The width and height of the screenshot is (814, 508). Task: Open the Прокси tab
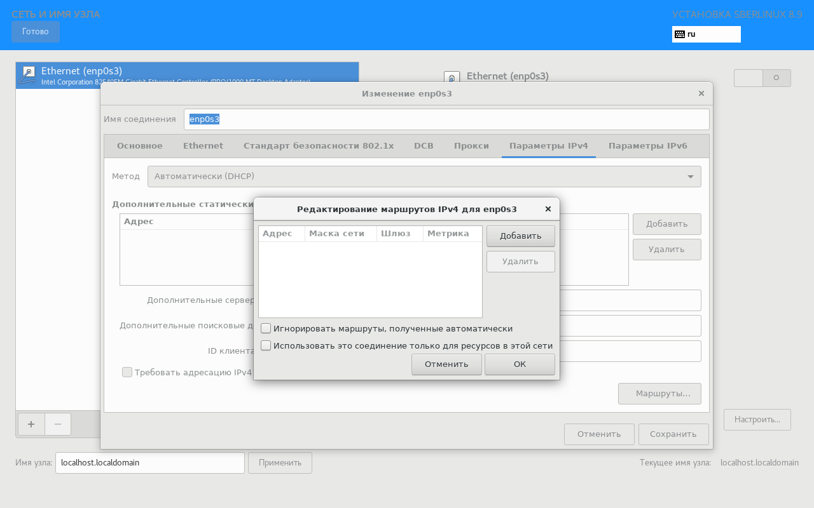point(471,145)
